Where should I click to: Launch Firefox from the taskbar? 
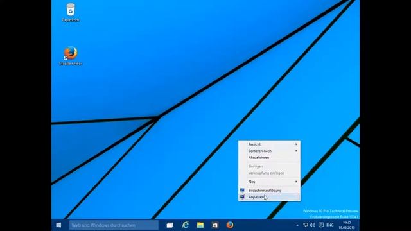click(230, 225)
